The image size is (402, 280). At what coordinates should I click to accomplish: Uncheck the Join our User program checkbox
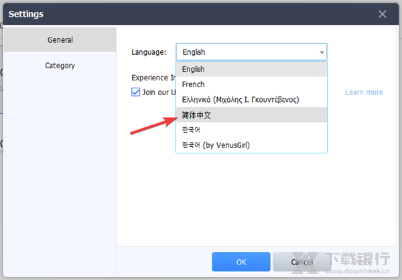point(136,92)
